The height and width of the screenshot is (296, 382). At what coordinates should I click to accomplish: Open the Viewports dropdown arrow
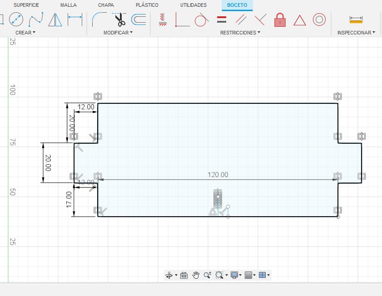[268, 275]
